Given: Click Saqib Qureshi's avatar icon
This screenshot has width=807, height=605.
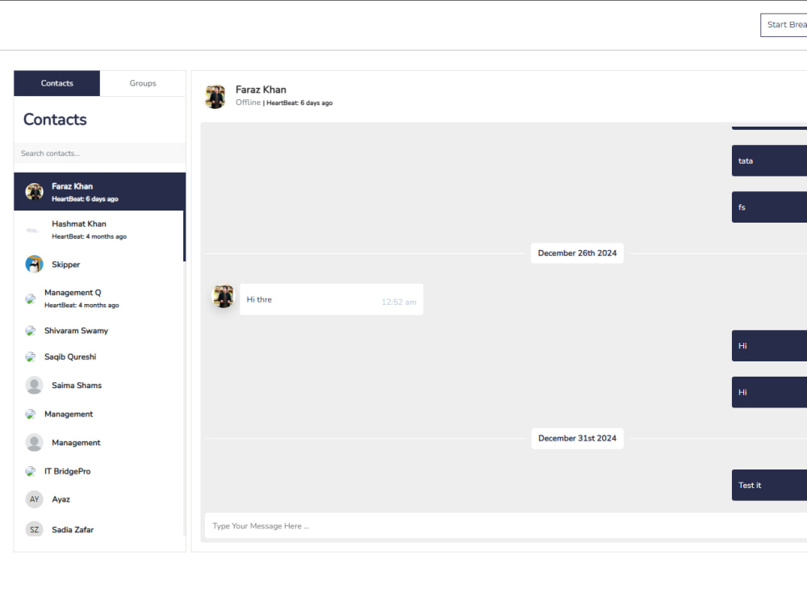Looking at the screenshot, I should coord(31,357).
